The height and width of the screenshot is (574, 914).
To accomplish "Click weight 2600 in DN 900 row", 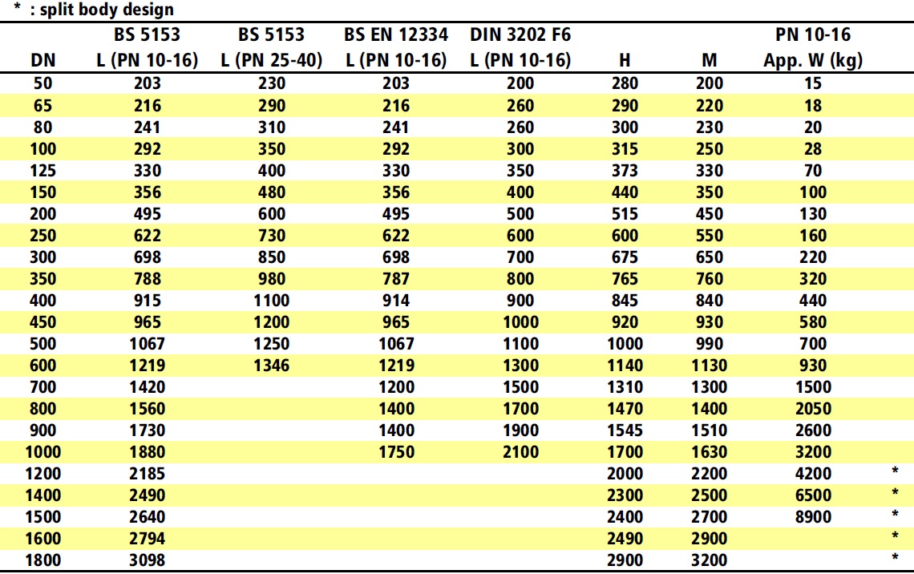I will point(813,430).
